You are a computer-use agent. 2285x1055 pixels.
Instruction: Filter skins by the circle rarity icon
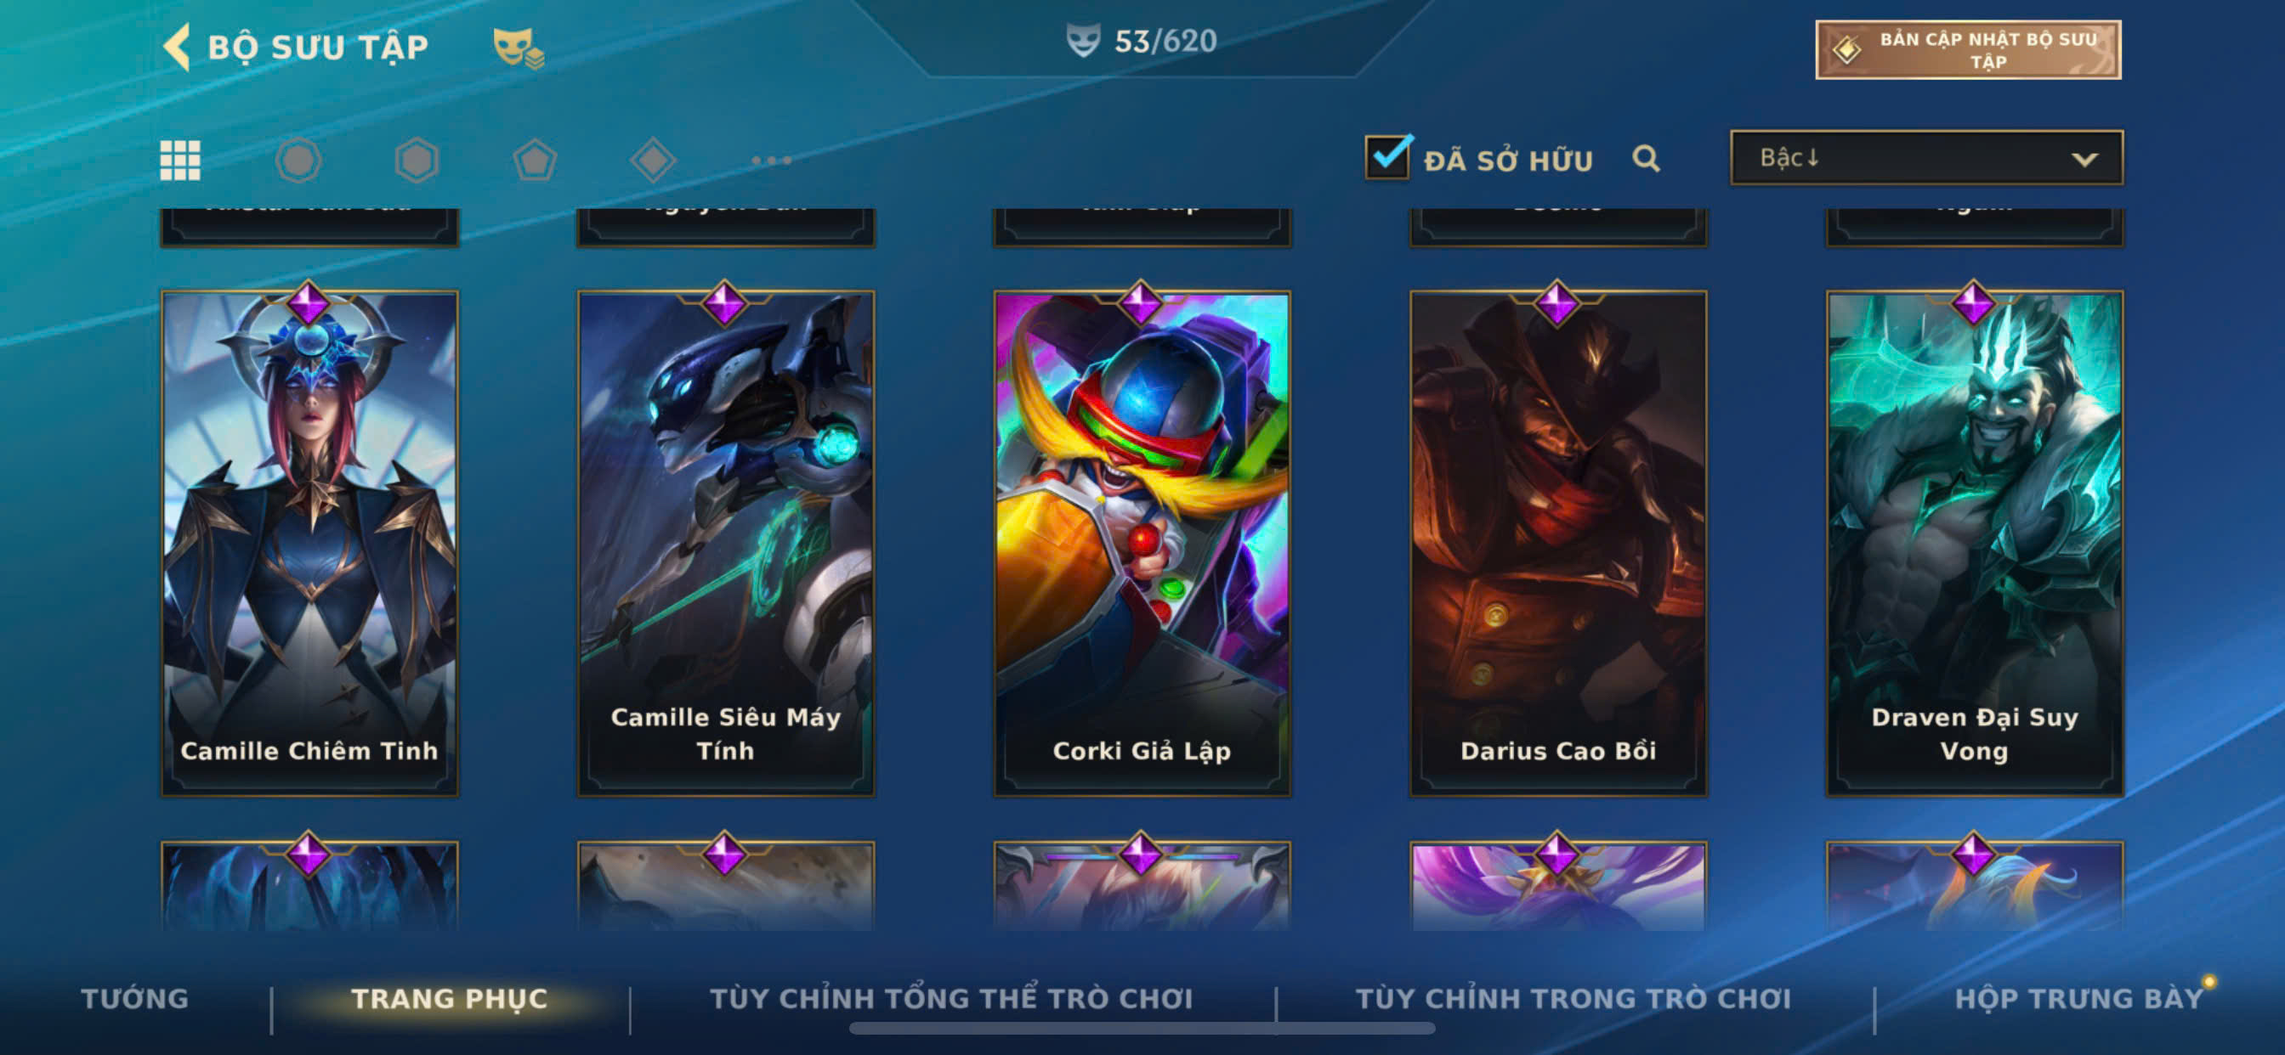[298, 161]
